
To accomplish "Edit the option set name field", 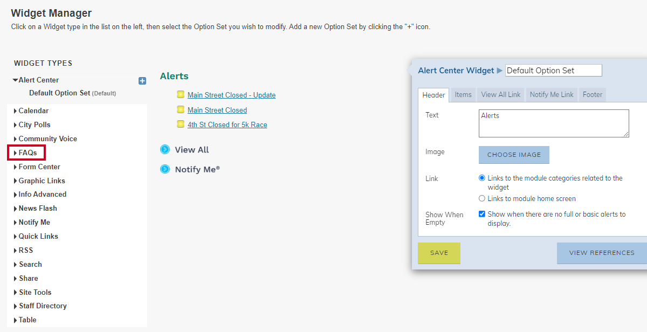I will pyautogui.click(x=553, y=71).
